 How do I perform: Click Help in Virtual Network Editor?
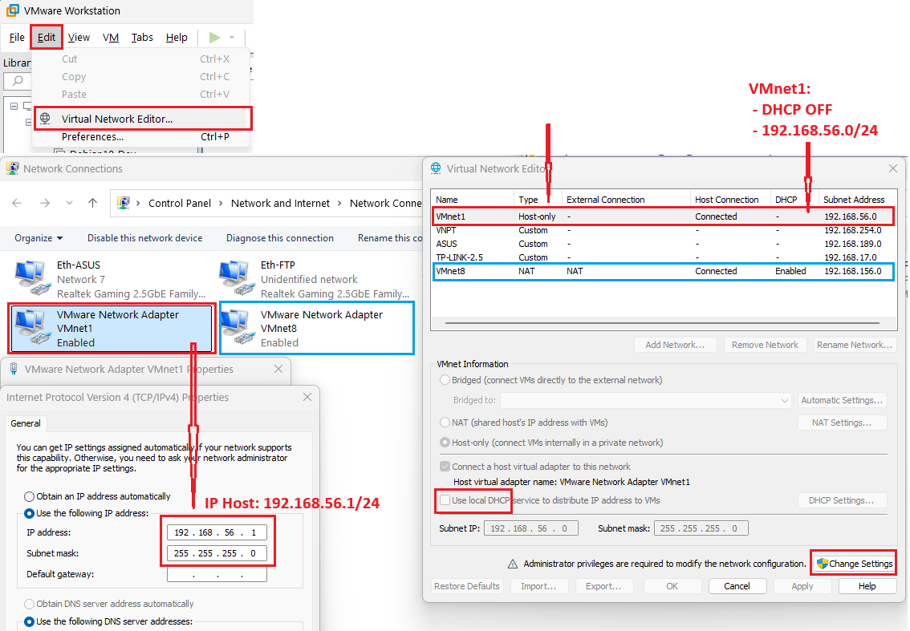(867, 586)
